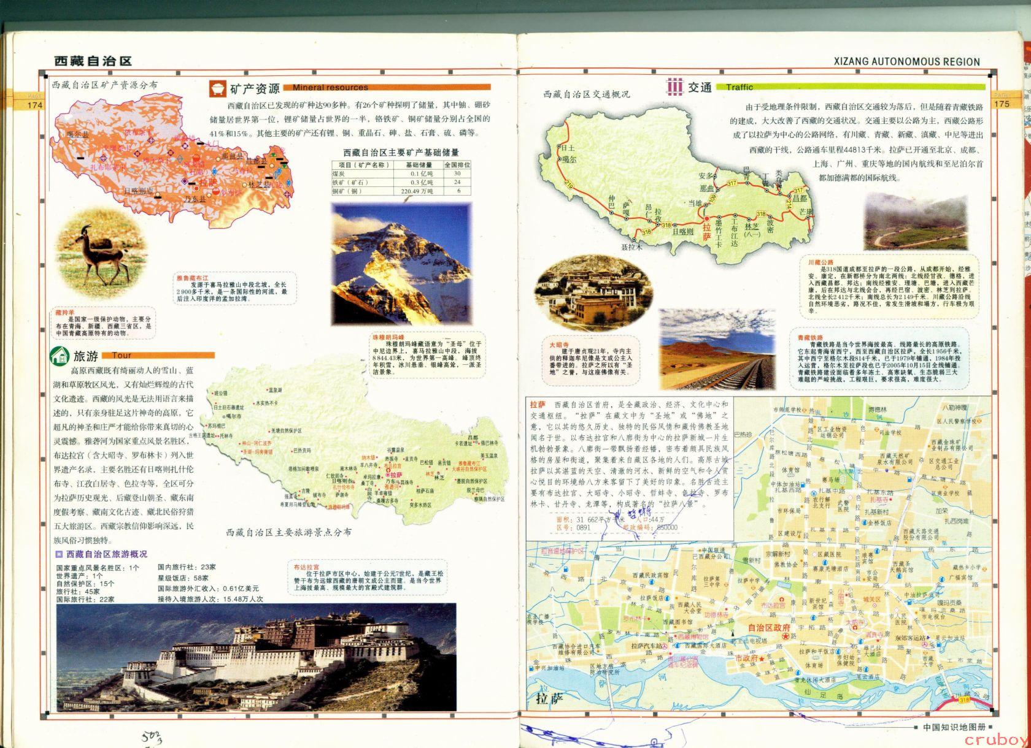Viewport: 1031px width, 748px height.
Task: Click the 大昭寺 caption title
Action: [559, 344]
